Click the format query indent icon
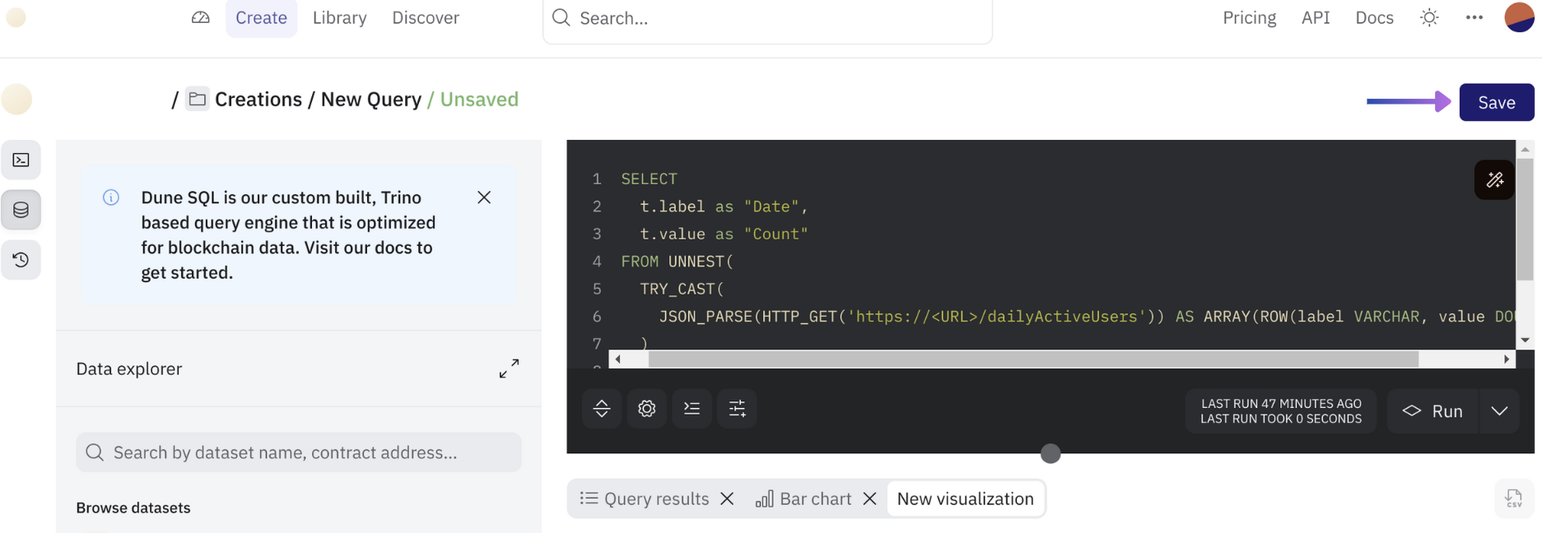The image size is (1542, 533). [x=692, y=409]
